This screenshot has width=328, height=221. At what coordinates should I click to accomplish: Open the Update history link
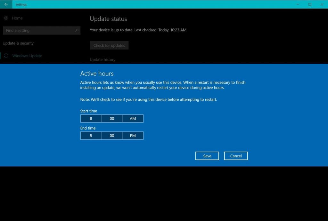coord(102,59)
